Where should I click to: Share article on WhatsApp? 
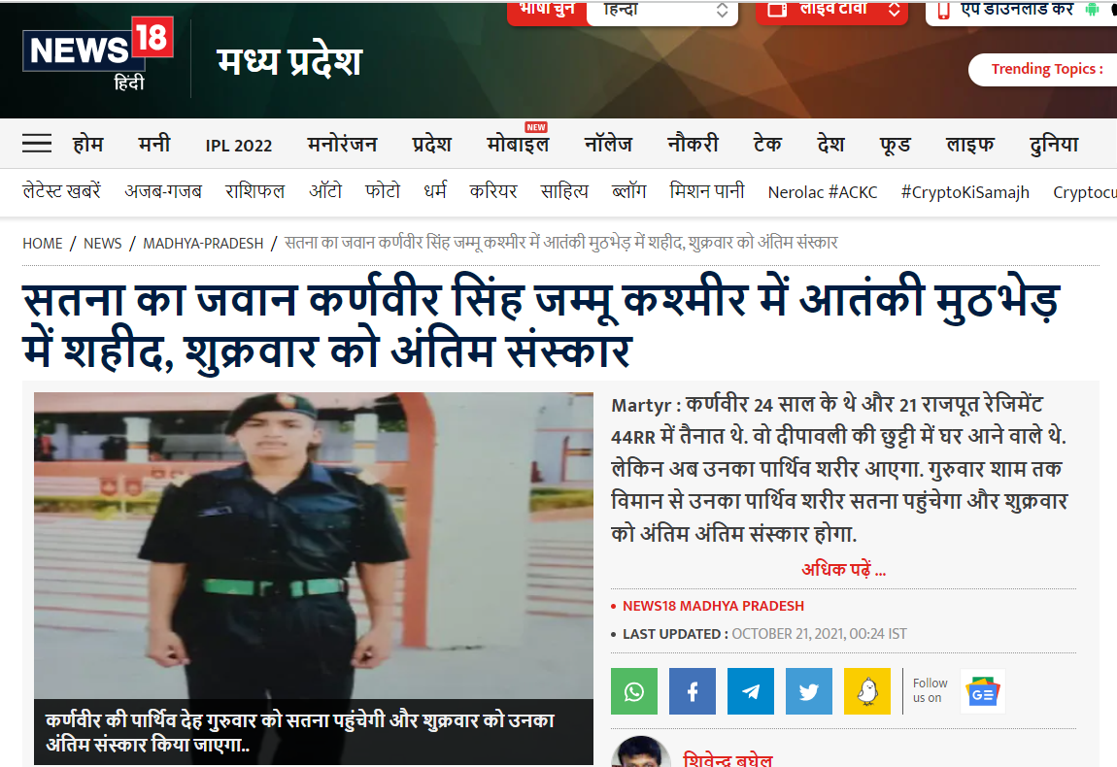click(633, 691)
